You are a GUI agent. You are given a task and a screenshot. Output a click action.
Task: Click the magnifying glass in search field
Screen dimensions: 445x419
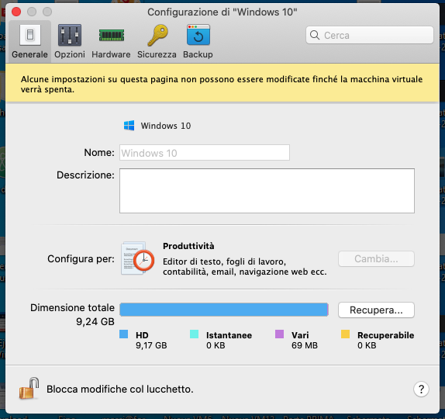[x=315, y=35]
